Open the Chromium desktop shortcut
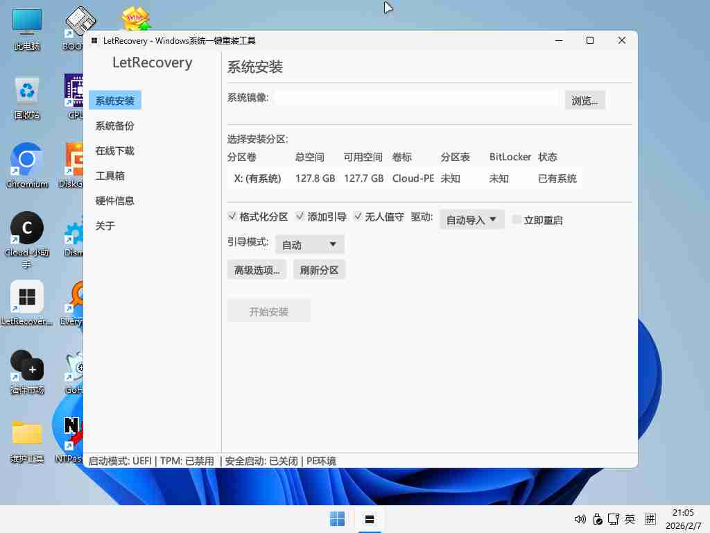Viewport: 710px width, 533px height. (27, 160)
